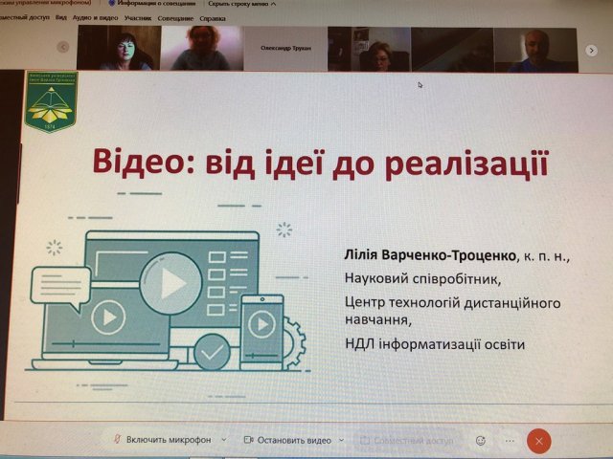Toggle camera with Остановить видео

(x=292, y=440)
